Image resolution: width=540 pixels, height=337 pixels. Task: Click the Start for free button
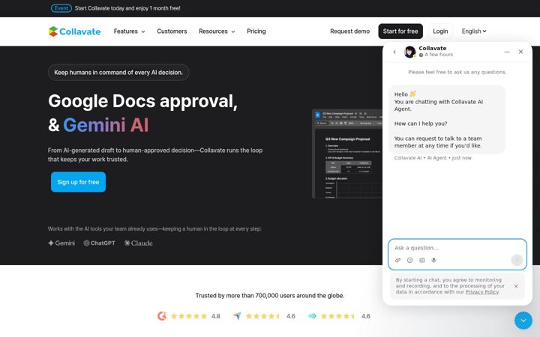tap(400, 31)
